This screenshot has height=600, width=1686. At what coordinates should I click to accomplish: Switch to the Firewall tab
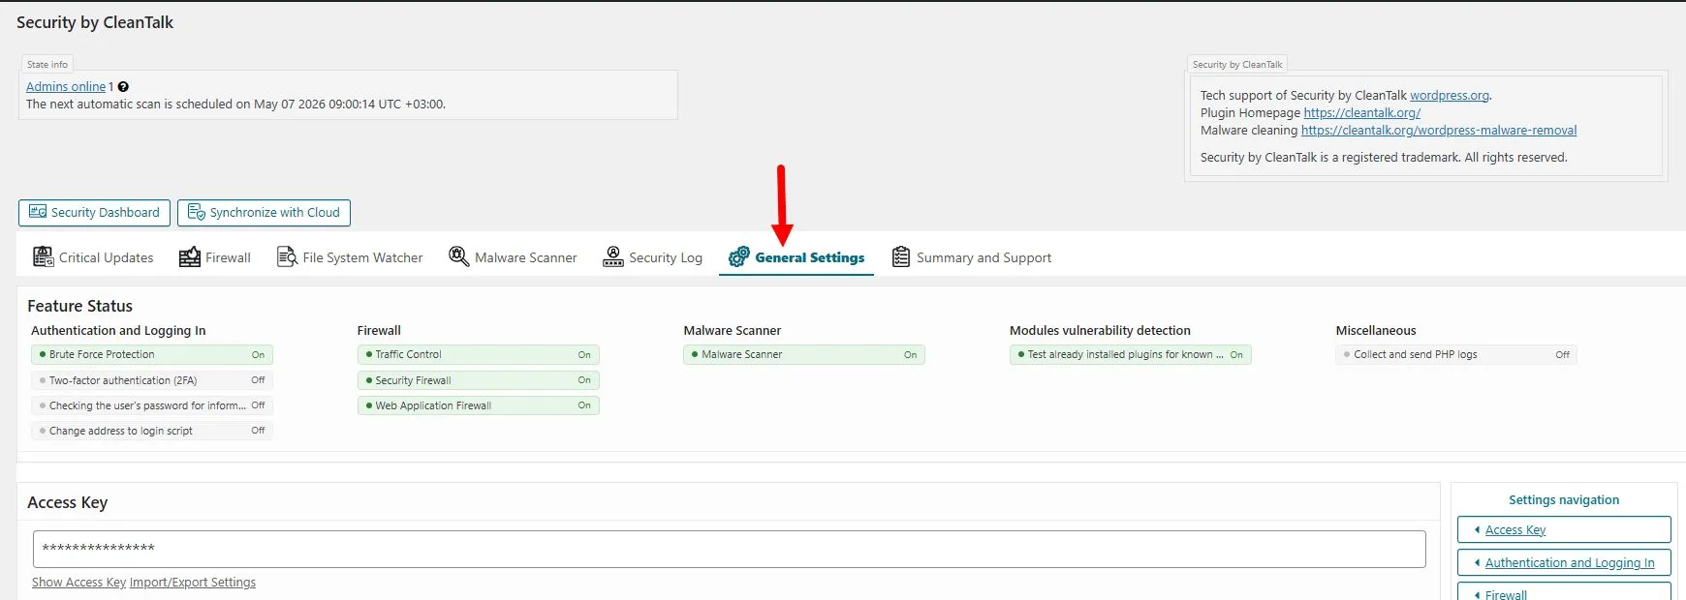coord(215,256)
